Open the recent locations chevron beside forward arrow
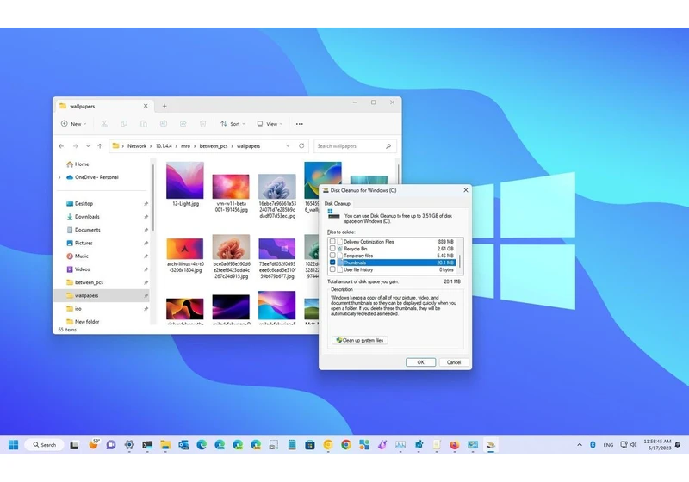This screenshot has height=482, width=689. pyautogui.click(x=88, y=146)
